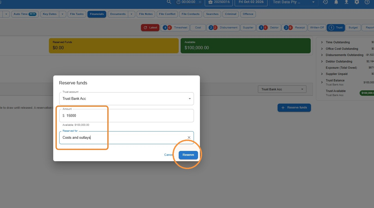Image resolution: width=374 pixels, height=208 pixels.
Task: Expand the Office Cost Outstanding row
Action: point(322,49)
